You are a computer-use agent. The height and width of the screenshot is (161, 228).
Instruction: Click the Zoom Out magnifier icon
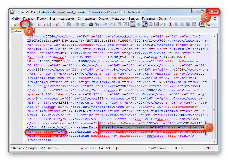[111, 24]
